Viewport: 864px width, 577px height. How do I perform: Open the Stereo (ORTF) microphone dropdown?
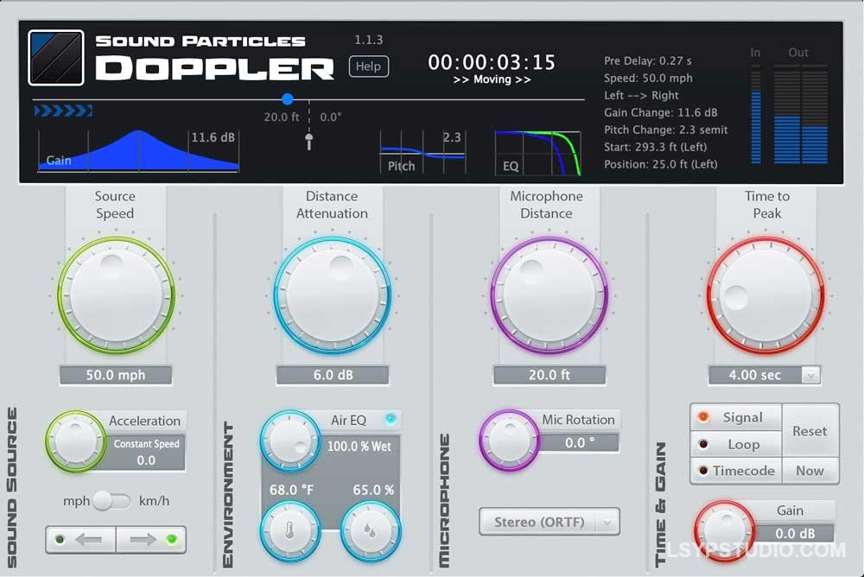pos(550,522)
